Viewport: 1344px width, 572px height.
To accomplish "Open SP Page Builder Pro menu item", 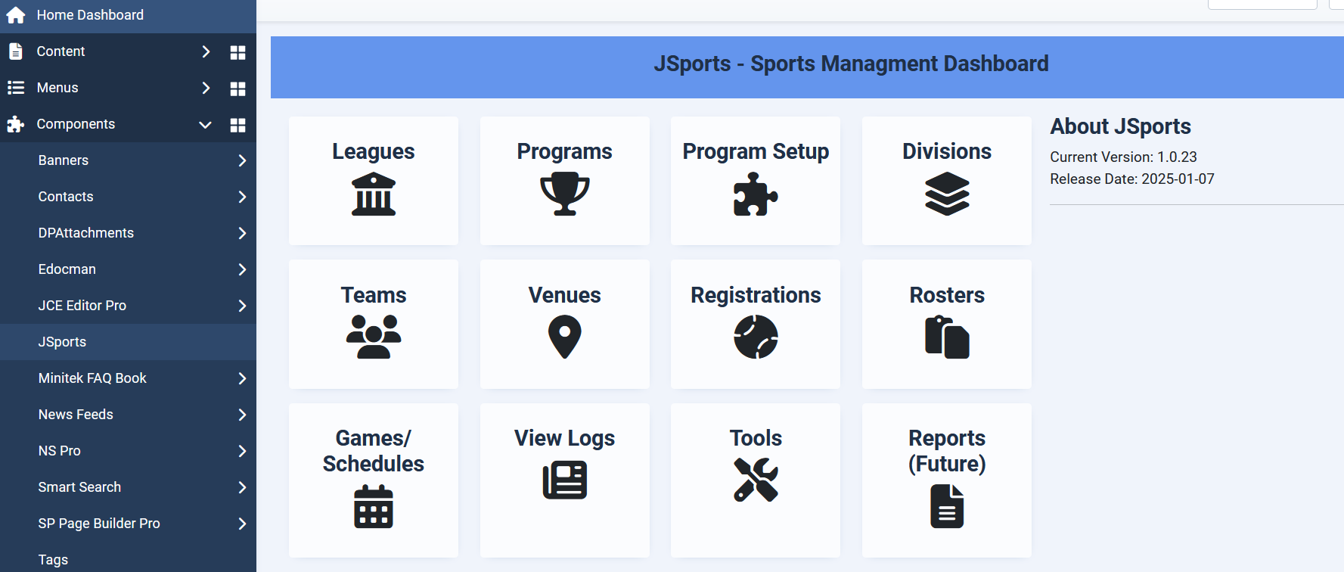I will pos(99,524).
